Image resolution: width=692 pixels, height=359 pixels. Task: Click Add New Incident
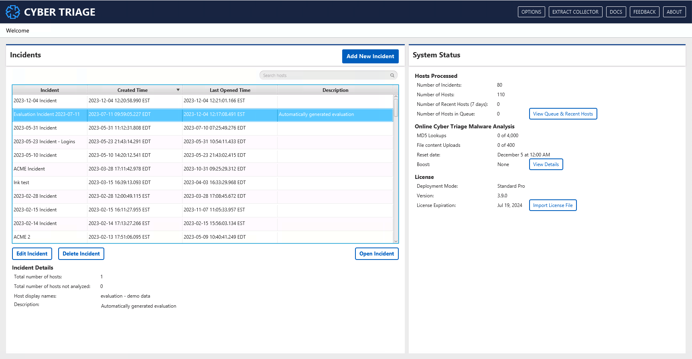(x=370, y=56)
